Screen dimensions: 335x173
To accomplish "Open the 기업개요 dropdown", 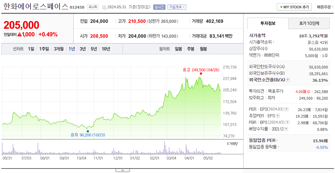I will pyautogui.click(x=177, y=7).
